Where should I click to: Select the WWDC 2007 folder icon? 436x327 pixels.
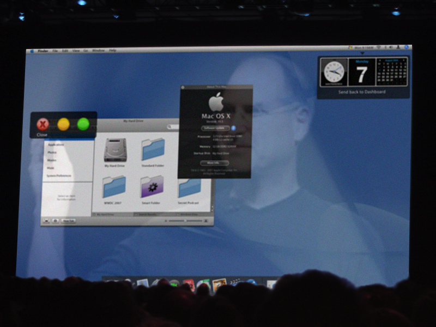click(x=114, y=186)
